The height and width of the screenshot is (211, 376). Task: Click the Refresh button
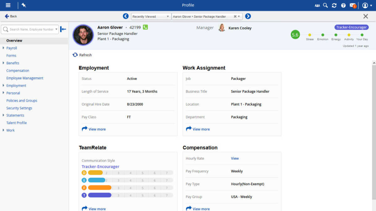pos(82,55)
